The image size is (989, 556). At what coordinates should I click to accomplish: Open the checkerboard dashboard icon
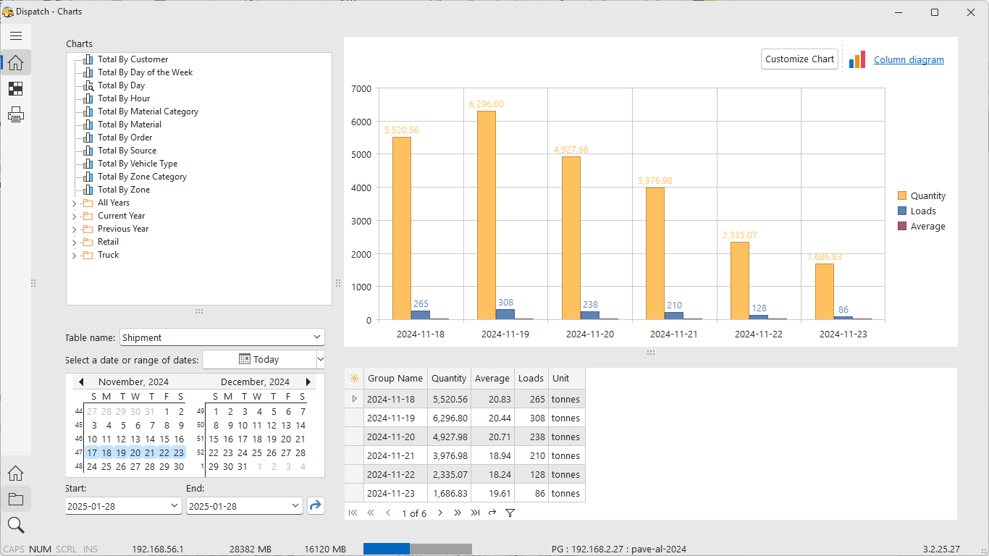16,89
